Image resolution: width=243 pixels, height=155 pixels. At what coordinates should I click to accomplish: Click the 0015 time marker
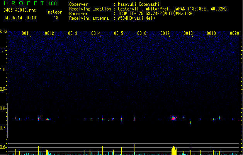click(119, 33)
